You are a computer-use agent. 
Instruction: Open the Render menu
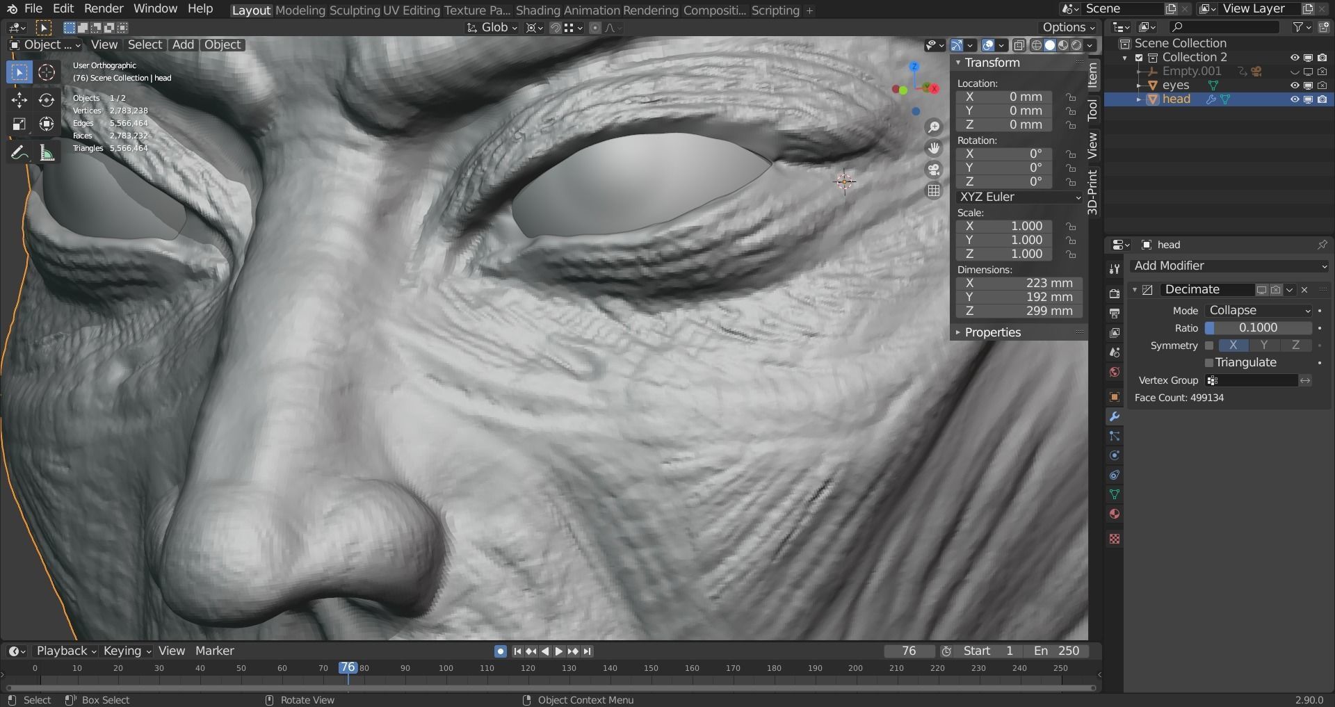pyautogui.click(x=104, y=9)
